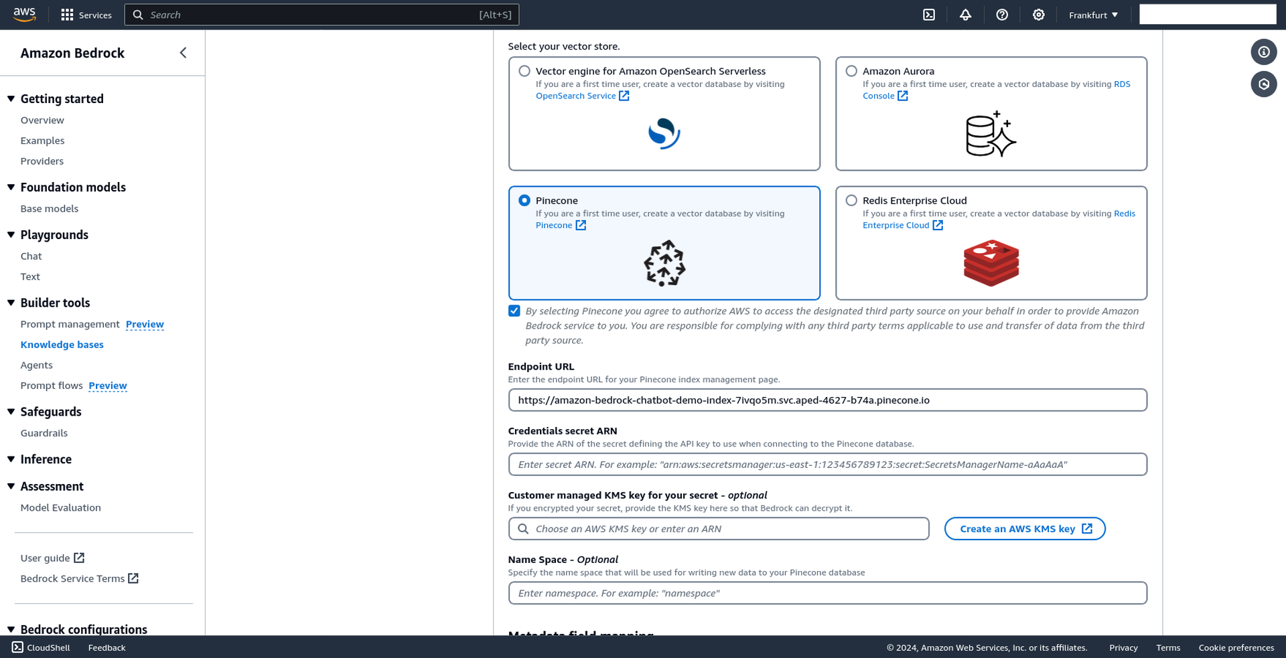Select the Redis Enterprise Cloud radio button

[851, 200]
